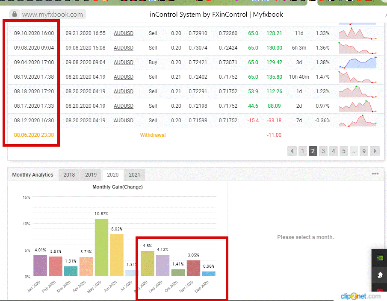The image size is (387, 301).
Task: Select the Jan 2020 bar showing 4.01%
Action: pyautogui.click(x=40, y=266)
